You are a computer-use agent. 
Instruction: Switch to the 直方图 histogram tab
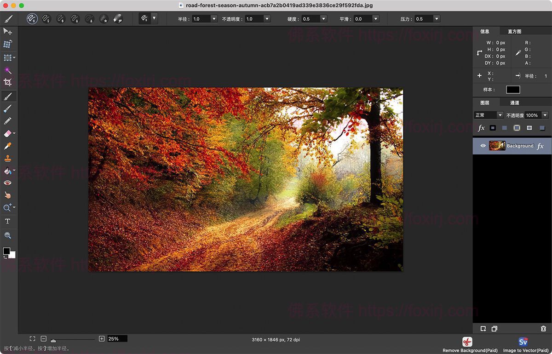[514, 31]
